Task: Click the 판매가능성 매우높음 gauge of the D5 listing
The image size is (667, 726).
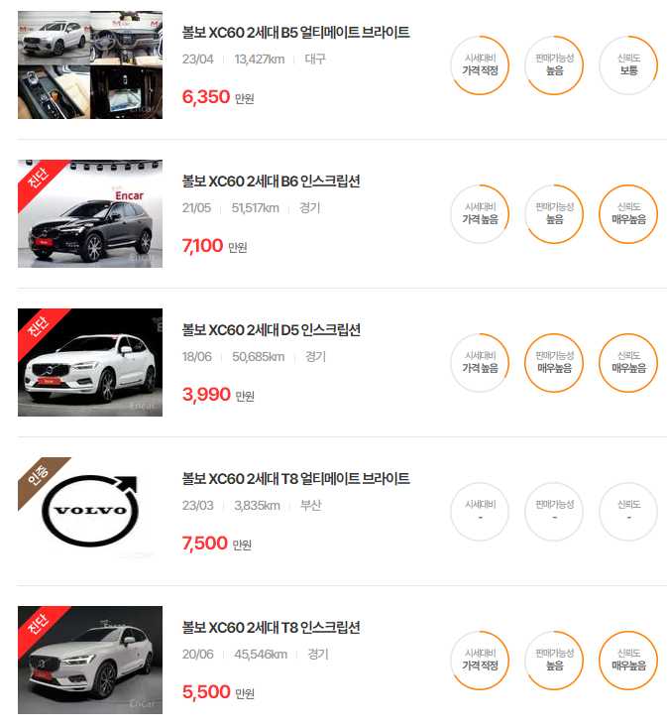Action: (554, 363)
